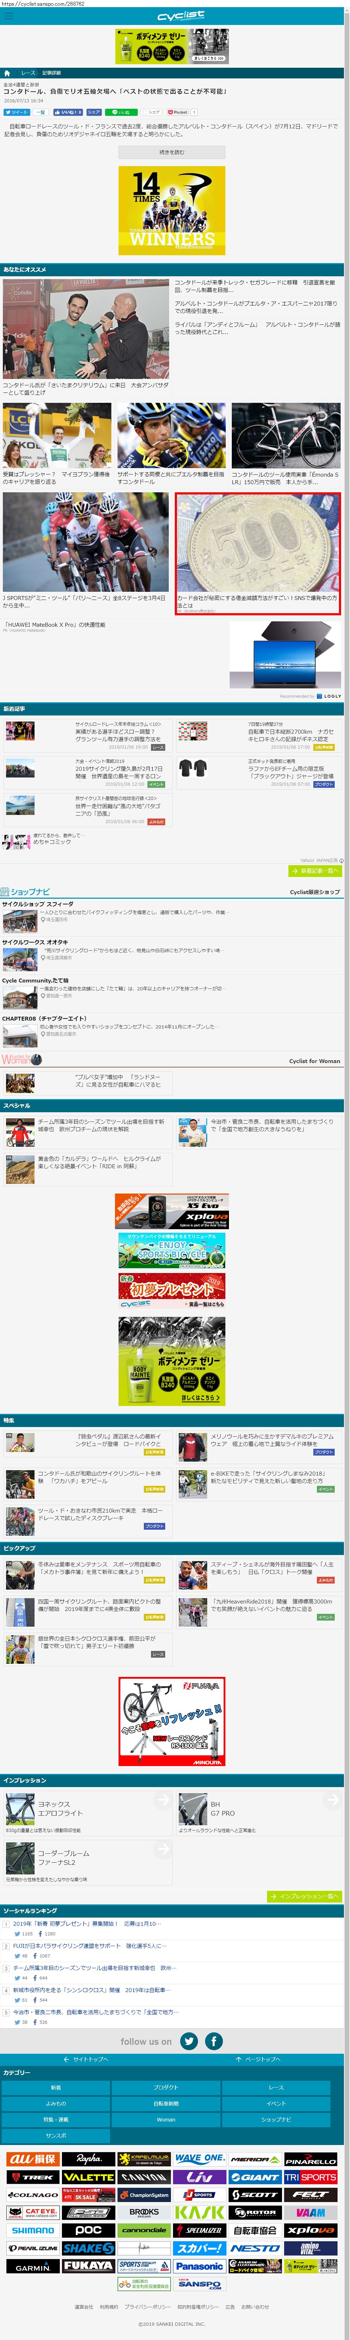Click GIANT sponsor logo
The height and width of the screenshot is (2340, 350).
(x=255, y=2177)
